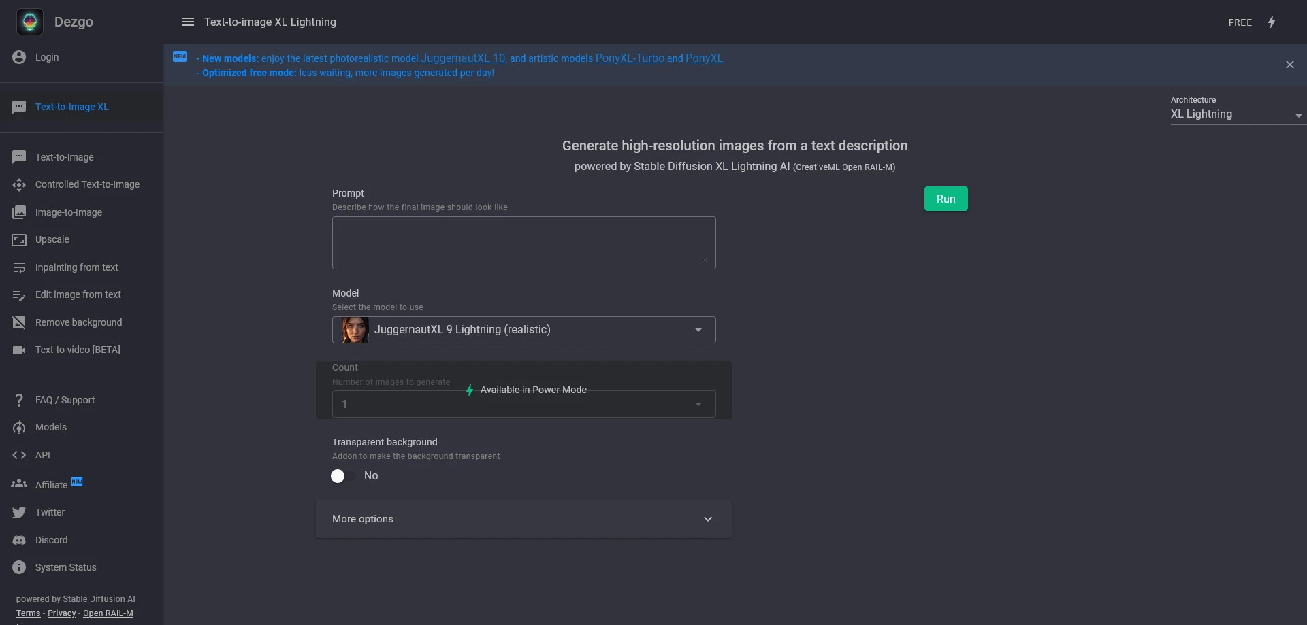Open the PonyXL-Turbo link
Image resolution: width=1307 pixels, height=625 pixels.
(x=630, y=58)
